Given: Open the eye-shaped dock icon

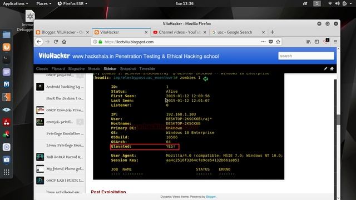Looking at the screenshot, I should [x=6, y=110].
